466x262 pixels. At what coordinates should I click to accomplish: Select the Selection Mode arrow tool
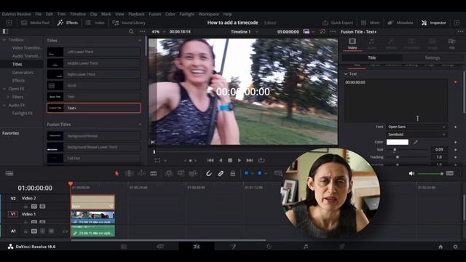pos(116,173)
